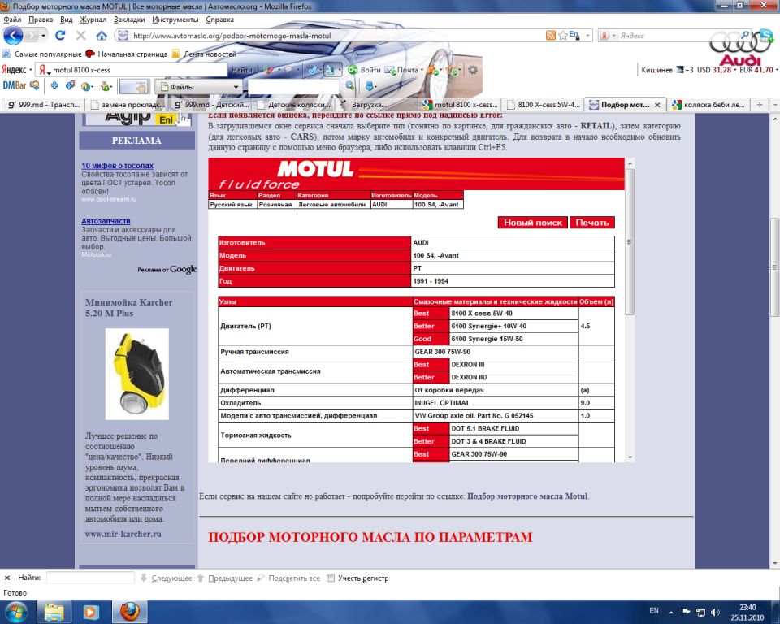Click the Motul frame vertical scrollbar thumb
The height and width of the screenshot is (624, 780).
tap(629, 242)
